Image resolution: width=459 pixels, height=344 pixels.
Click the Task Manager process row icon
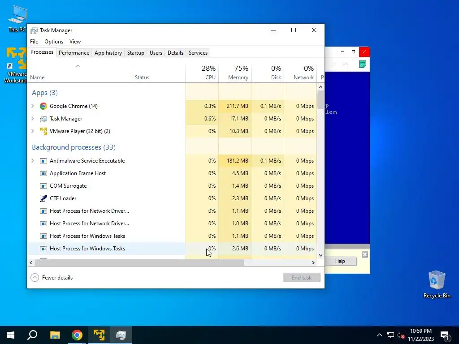[43, 119]
